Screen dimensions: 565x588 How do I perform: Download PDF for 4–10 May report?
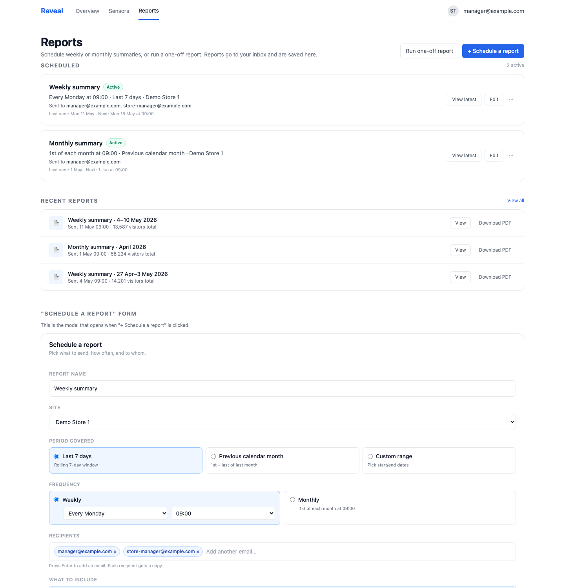tap(495, 223)
